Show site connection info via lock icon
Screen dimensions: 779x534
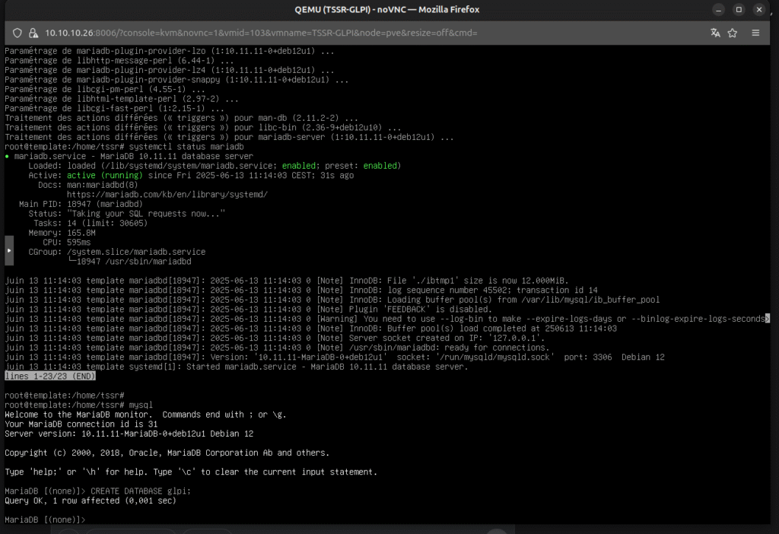33,33
